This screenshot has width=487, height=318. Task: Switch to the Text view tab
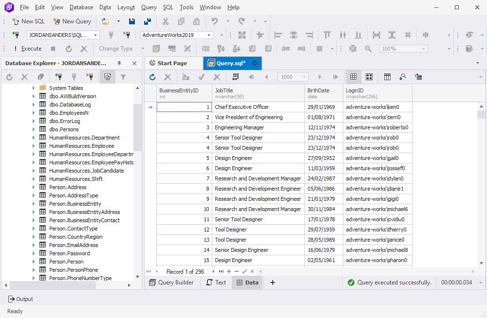point(216,283)
